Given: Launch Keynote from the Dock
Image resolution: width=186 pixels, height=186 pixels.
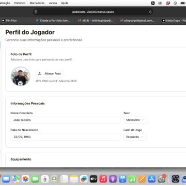Looking at the screenshot, I should (x=122, y=179).
